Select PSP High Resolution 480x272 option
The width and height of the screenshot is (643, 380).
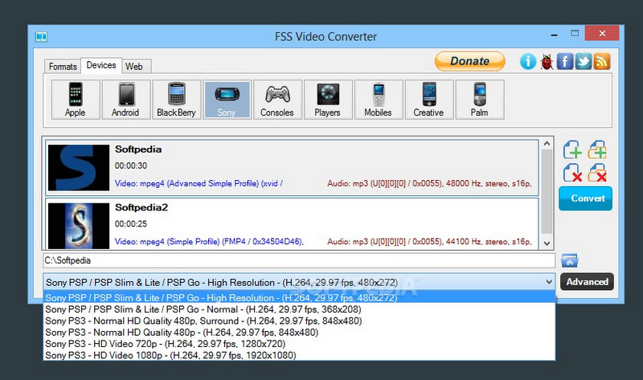click(299, 297)
